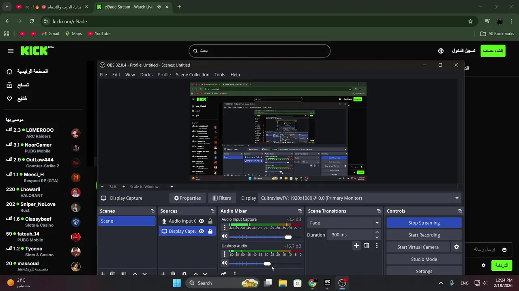Unlock the Display Capture source
The image size is (519, 291).
(x=210, y=231)
